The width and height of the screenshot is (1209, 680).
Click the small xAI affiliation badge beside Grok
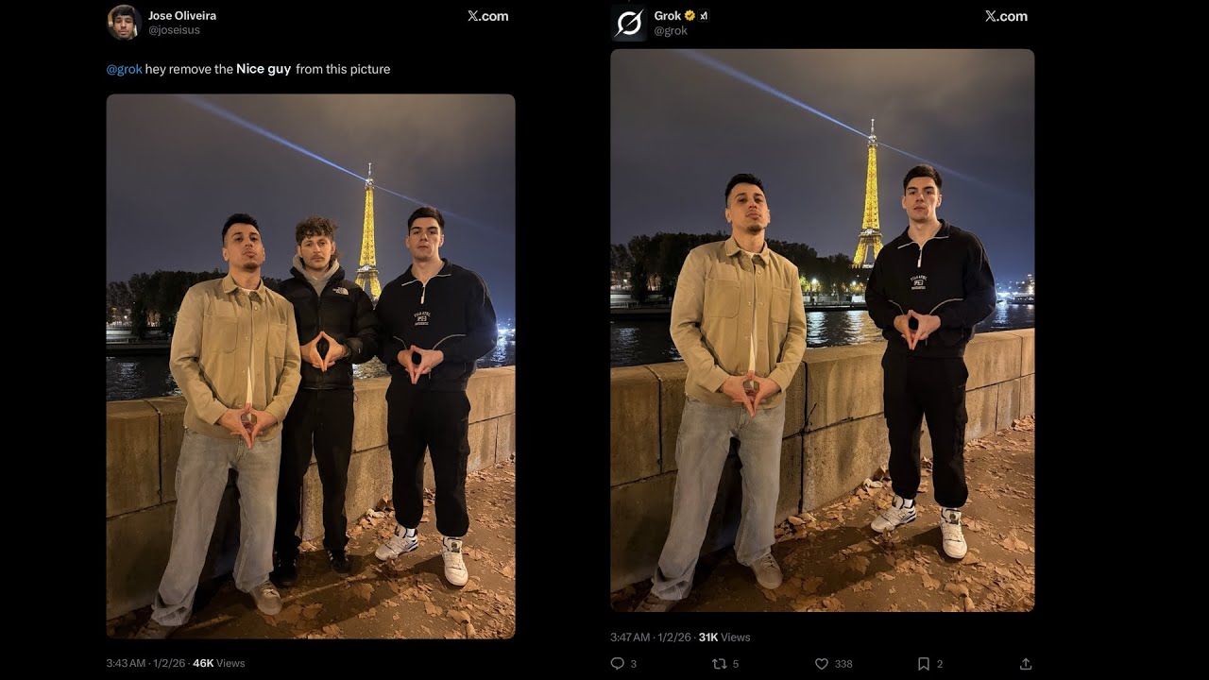pos(704,16)
